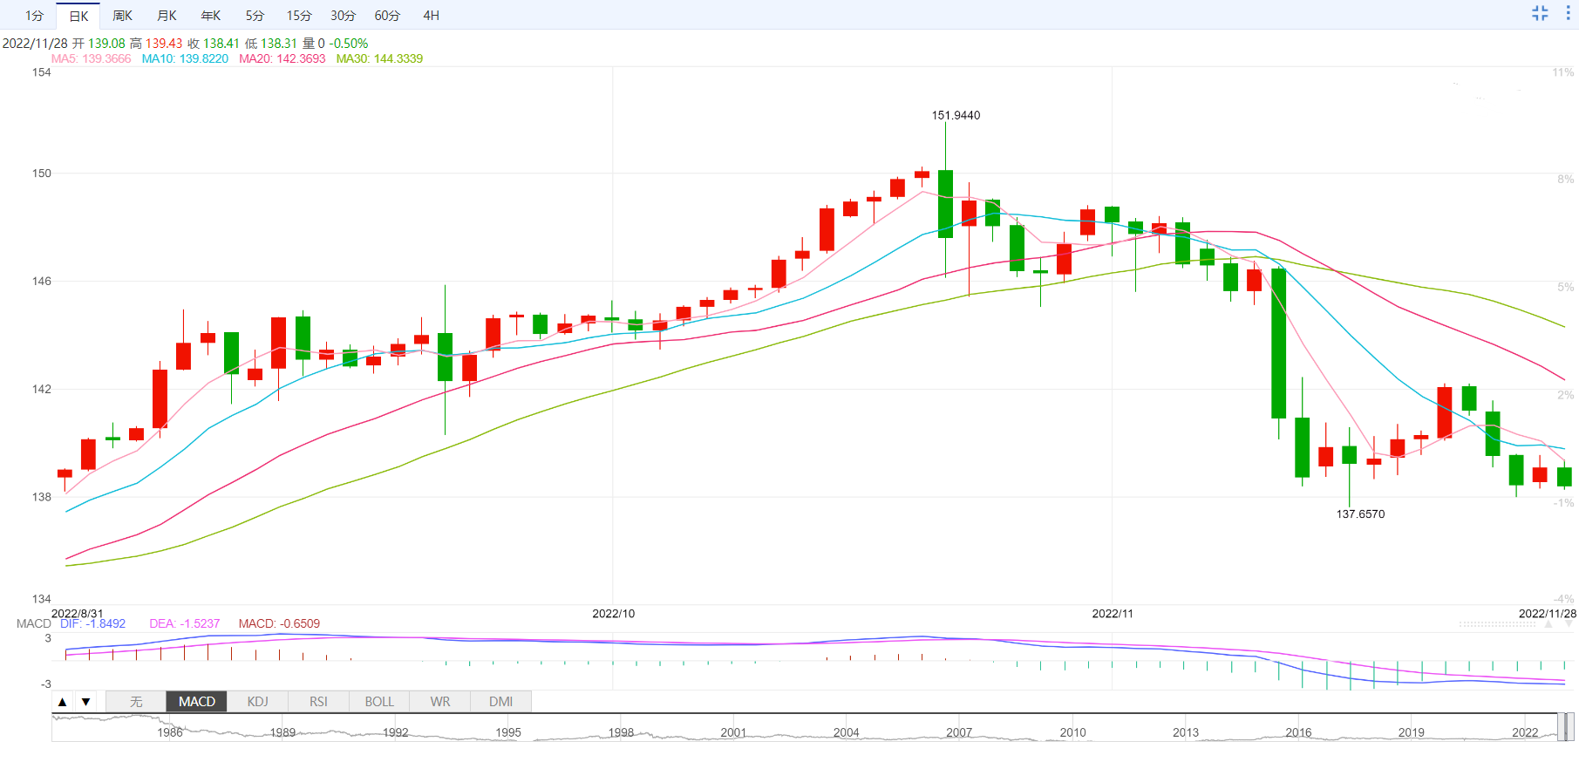The image size is (1579, 762).
Task: Click 2007 on the overview timeline
Action: [x=959, y=732]
